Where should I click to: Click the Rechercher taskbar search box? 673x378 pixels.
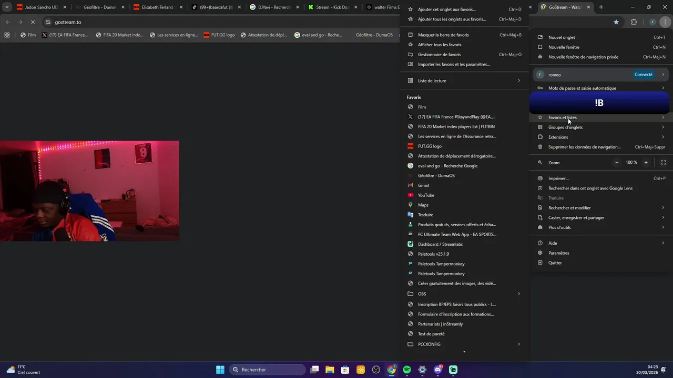pyautogui.click(x=267, y=370)
